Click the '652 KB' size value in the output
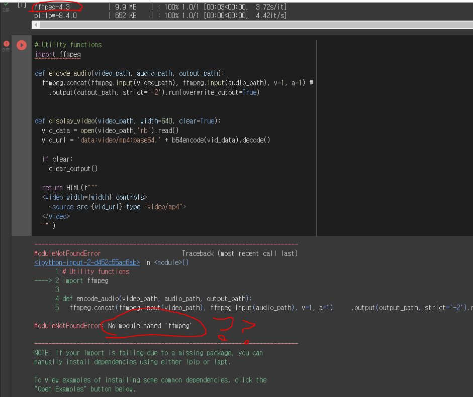The image size is (473, 397). pyautogui.click(x=126, y=16)
